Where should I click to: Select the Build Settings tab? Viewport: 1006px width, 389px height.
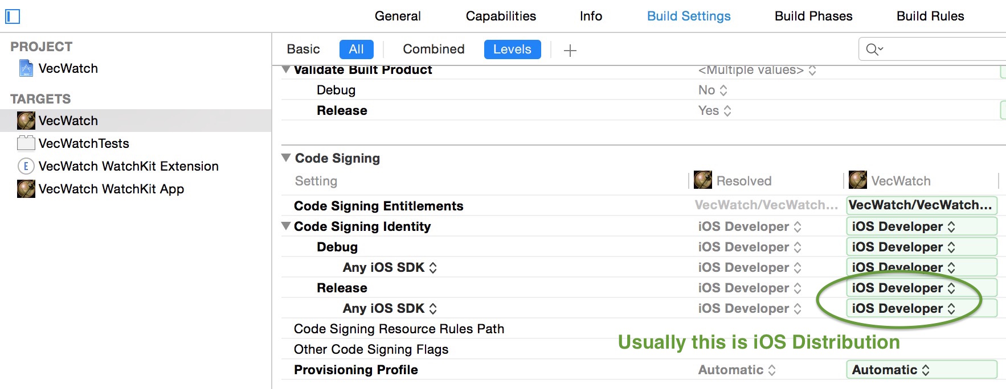point(689,16)
